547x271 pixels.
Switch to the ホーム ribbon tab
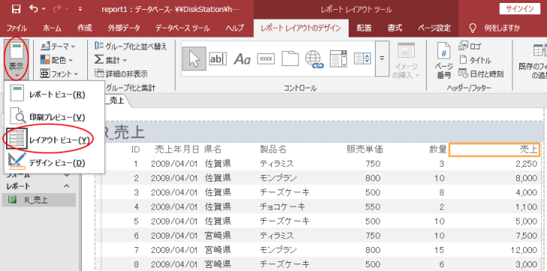pyautogui.click(x=52, y=29)
